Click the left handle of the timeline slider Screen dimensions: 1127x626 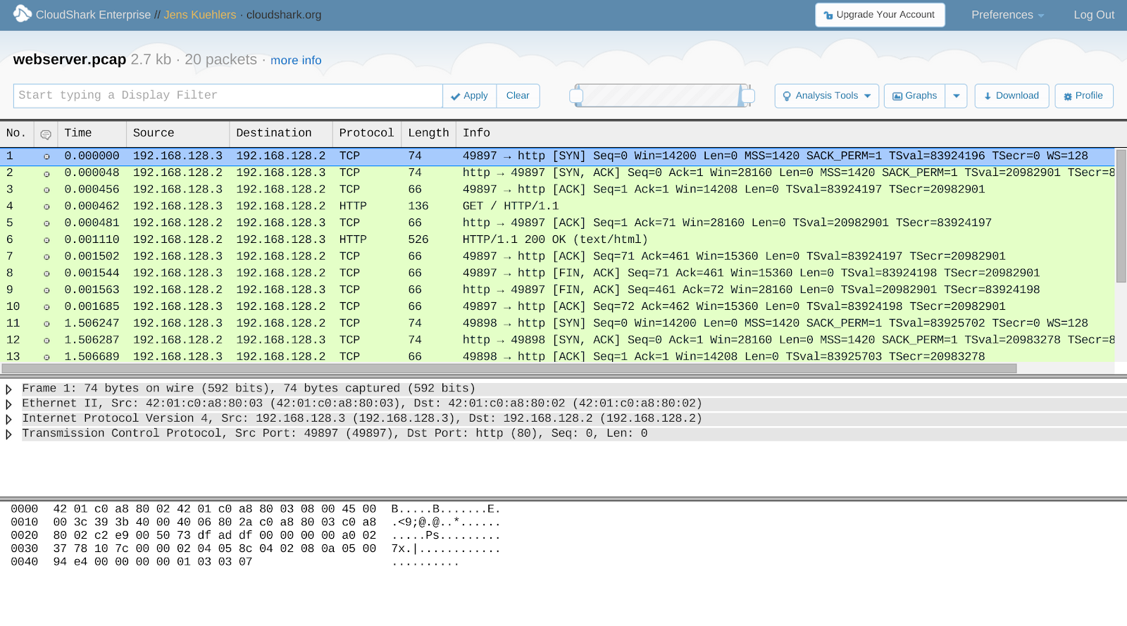(x=576, y=96)
